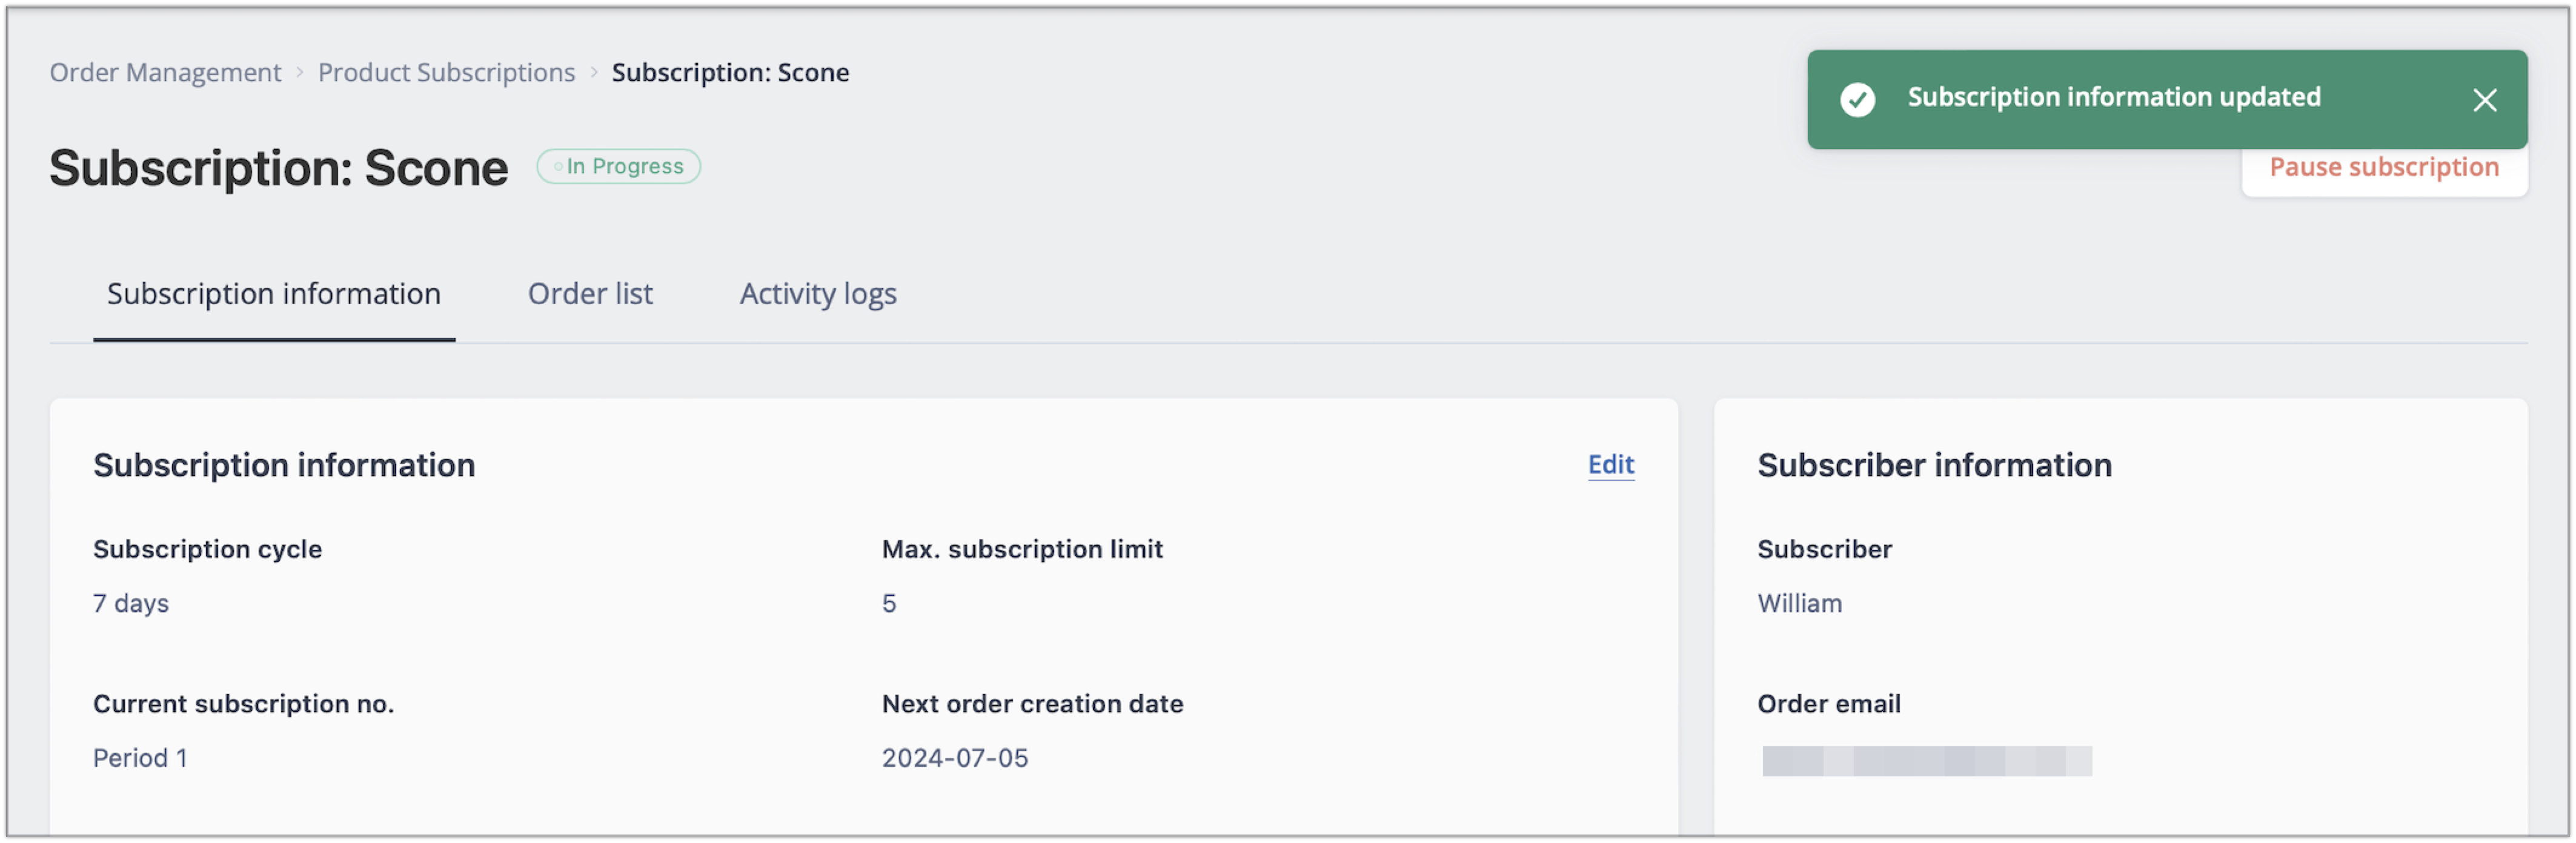
Task: Click the green success checkmark icon
Action: pos(1857,99)
